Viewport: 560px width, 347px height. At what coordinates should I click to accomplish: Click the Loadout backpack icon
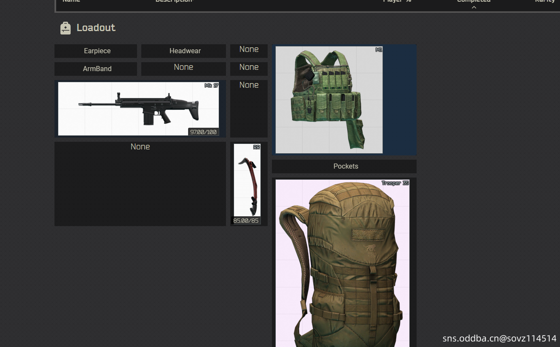click(66, 28)
